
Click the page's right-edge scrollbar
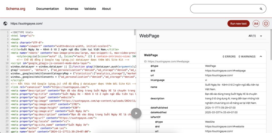click(271, 45)
